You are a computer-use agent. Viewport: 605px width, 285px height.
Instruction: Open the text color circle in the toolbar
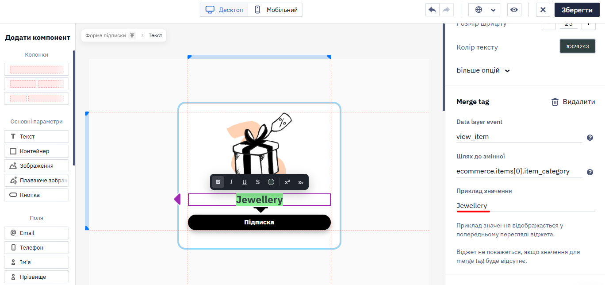tap(271, 182)
